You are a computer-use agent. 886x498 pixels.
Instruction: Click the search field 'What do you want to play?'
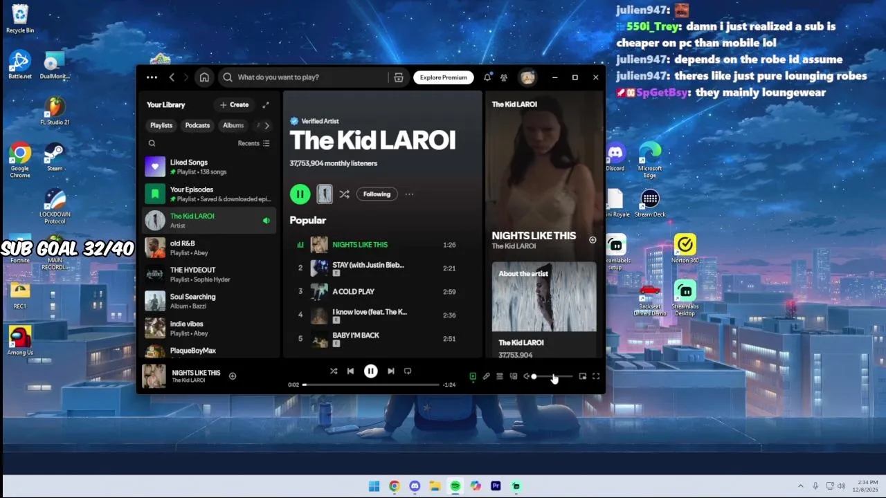pos(305,77)
